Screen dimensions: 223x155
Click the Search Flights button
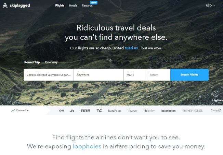click(189, 75)
